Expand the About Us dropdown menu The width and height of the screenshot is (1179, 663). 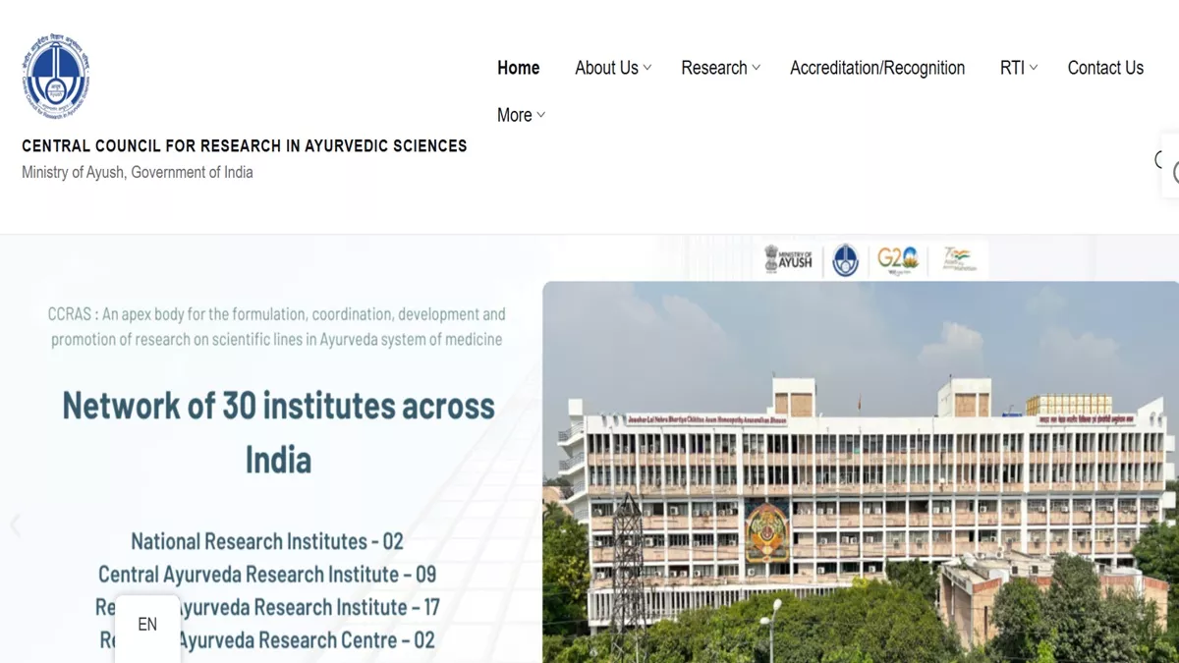(x=613, y=68)
